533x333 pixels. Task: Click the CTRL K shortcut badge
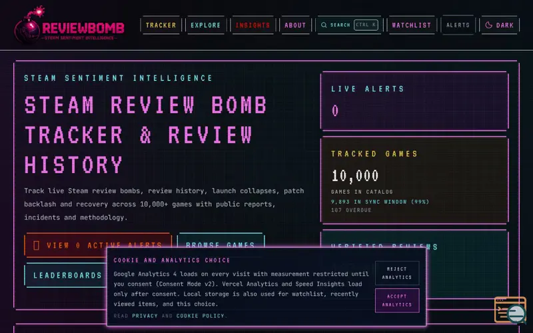(x=366, y=25)
